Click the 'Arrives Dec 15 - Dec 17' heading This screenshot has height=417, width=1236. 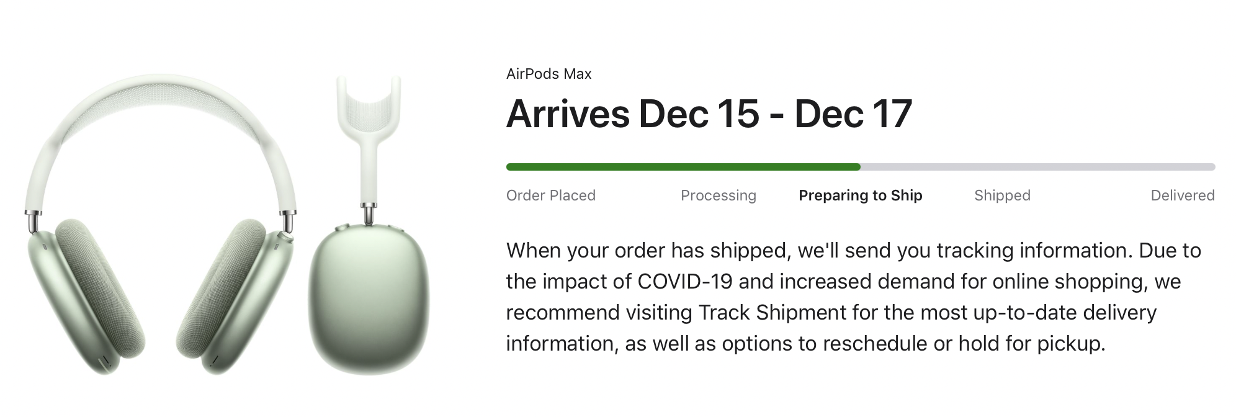[x=709, y=114]
